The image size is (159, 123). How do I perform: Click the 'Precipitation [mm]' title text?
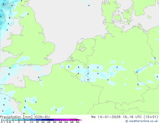(x=16, y=117)
